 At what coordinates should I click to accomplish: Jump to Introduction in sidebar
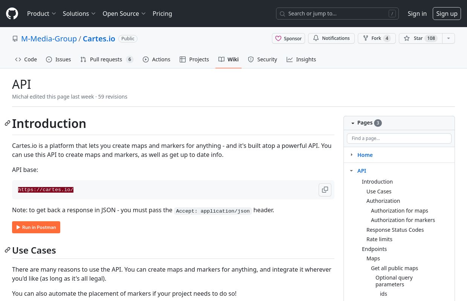click(377, 182)
